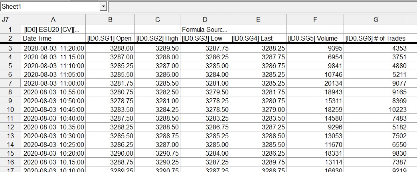Select row 16 header
The width and height of the screenshot is (417, 172).
click(x=10, y=162)
